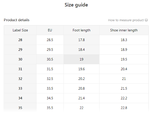Click the label size 34 cell

click(20, 98)
